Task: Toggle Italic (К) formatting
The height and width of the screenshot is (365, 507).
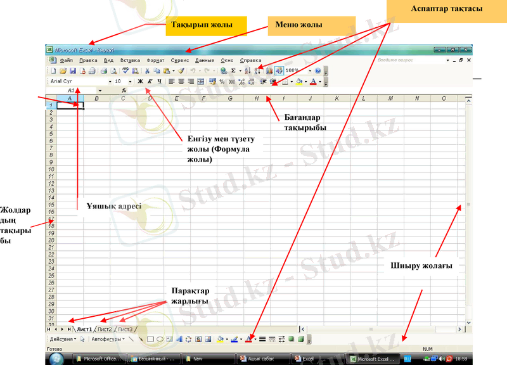Action: (x=150, y=82)
